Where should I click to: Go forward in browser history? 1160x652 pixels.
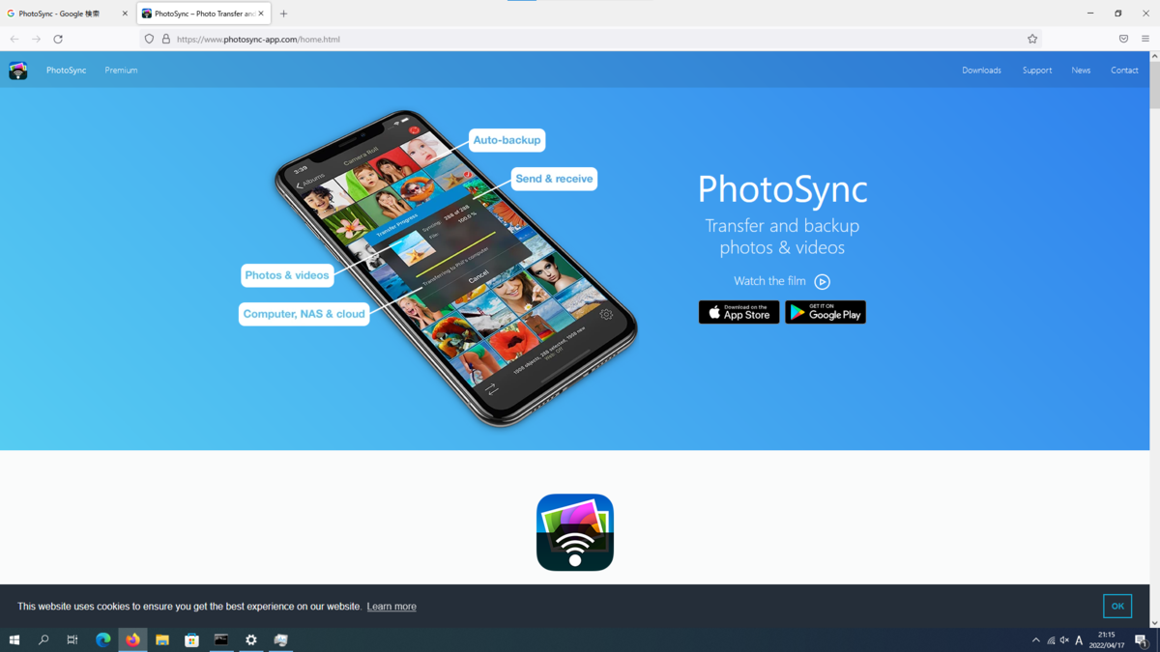[x=36, y=40]
